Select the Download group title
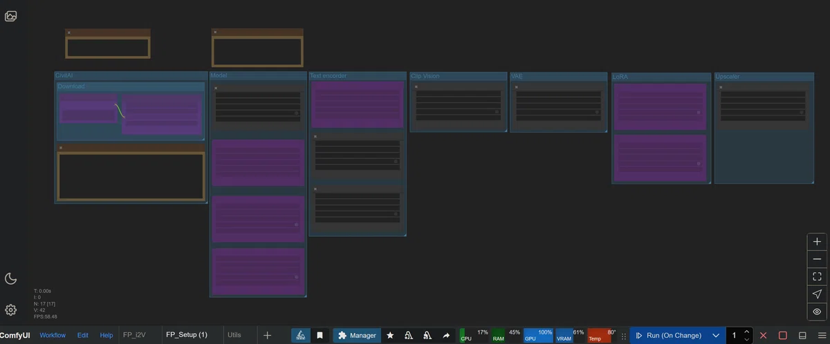Screen dimensions: 830x344 (x=71, y=86)
